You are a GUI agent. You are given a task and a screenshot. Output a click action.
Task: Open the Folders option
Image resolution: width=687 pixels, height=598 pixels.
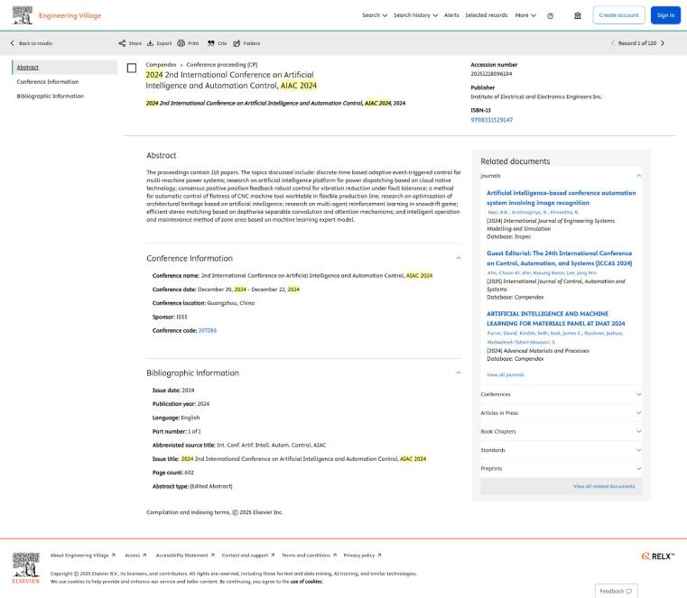pyautogui.click(x=237, y=42)
